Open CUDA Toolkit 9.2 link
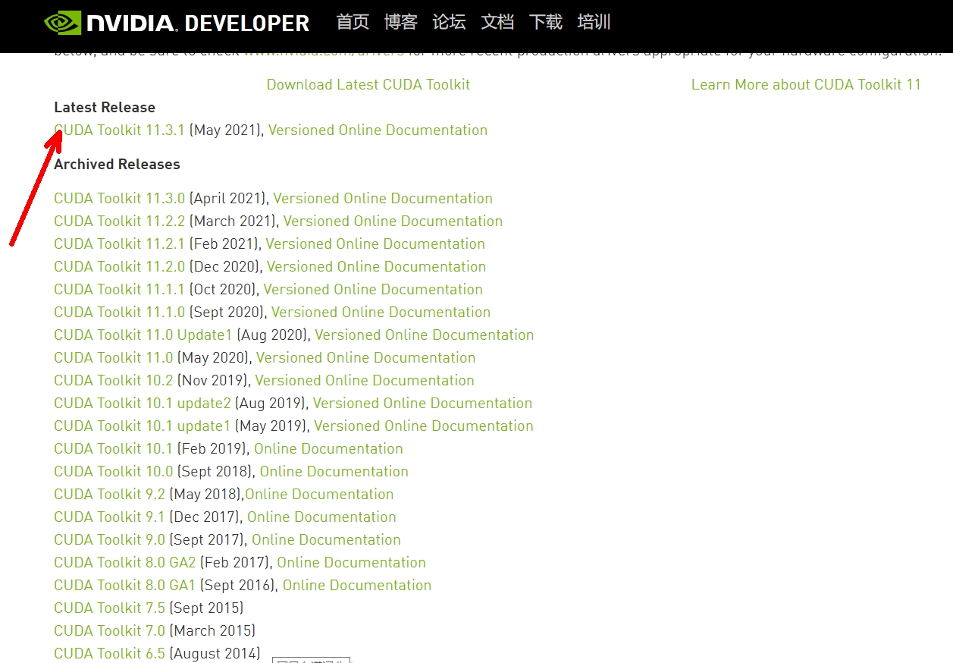Viewport: 953px width, 663px height. tap(109, 494)
